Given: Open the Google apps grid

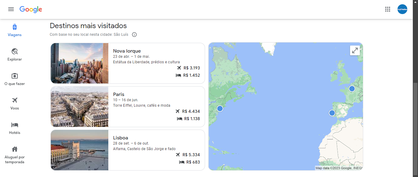Looking at the screenshot, I should tap(388, 9).
